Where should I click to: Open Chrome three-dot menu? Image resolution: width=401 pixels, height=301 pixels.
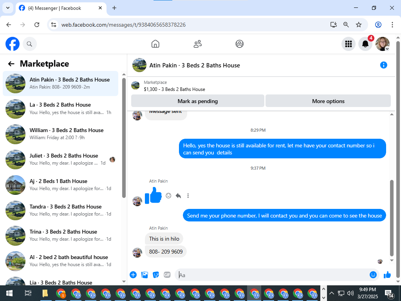click(x=392, y=25)
